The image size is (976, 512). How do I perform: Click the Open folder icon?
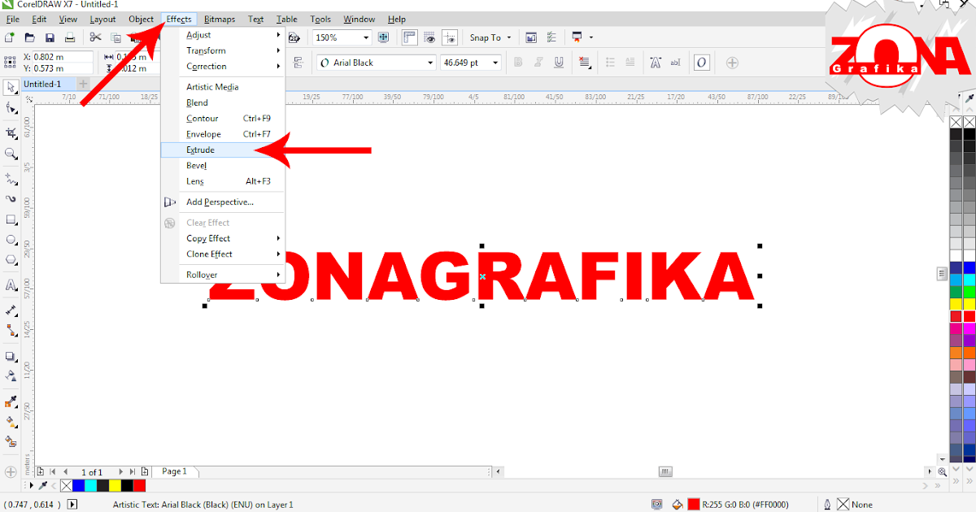click(x=29, y=37)
